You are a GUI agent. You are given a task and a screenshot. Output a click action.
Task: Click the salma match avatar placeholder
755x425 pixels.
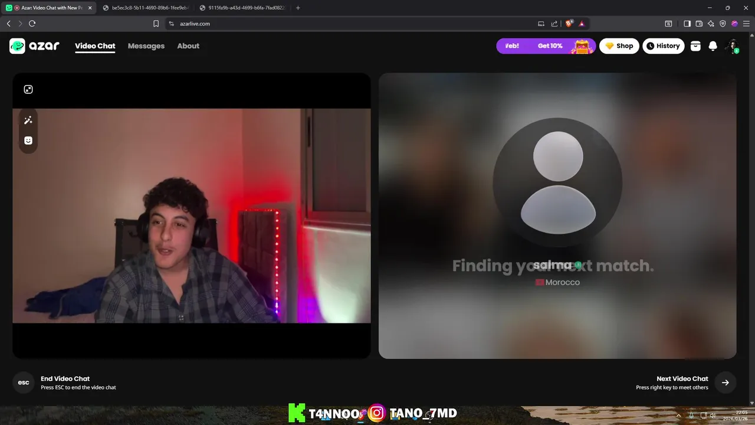(557, 182)
